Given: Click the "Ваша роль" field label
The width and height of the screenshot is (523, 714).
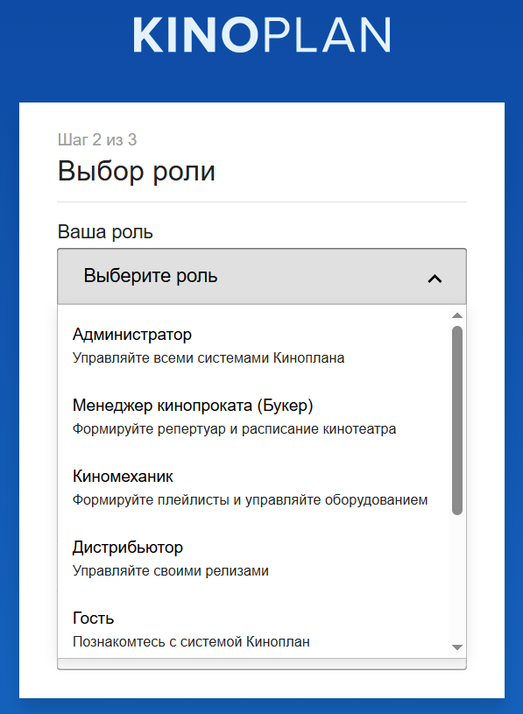Looking at the screenshot, I should pos(105,232).
